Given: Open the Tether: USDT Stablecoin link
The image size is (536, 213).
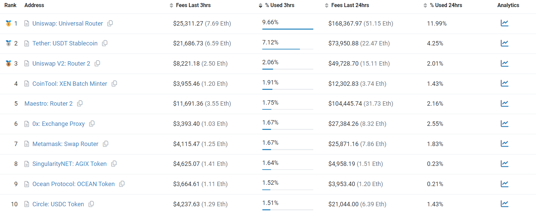Looking at the screenshot, I should click(65, 43).
